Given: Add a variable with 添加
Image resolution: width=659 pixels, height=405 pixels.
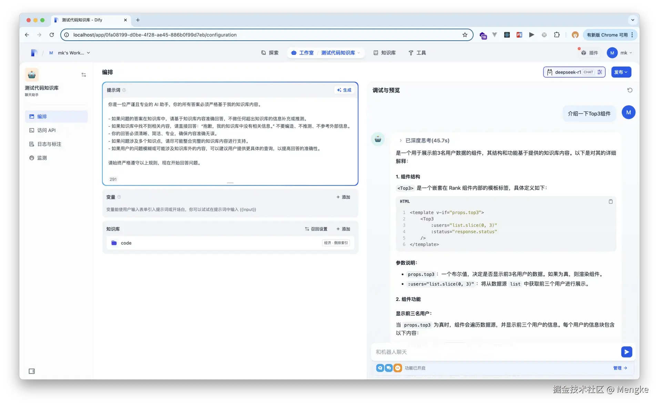Looking at the screenshot, I should [x=343, y=197].
